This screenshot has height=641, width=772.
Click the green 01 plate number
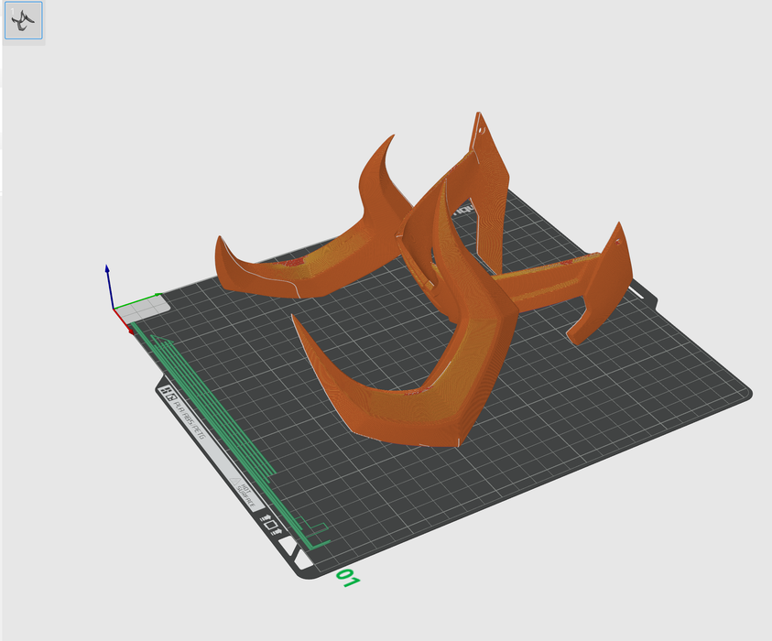348,578
